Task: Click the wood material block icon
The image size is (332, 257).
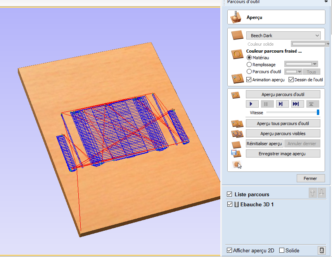Action: (237, 35)
